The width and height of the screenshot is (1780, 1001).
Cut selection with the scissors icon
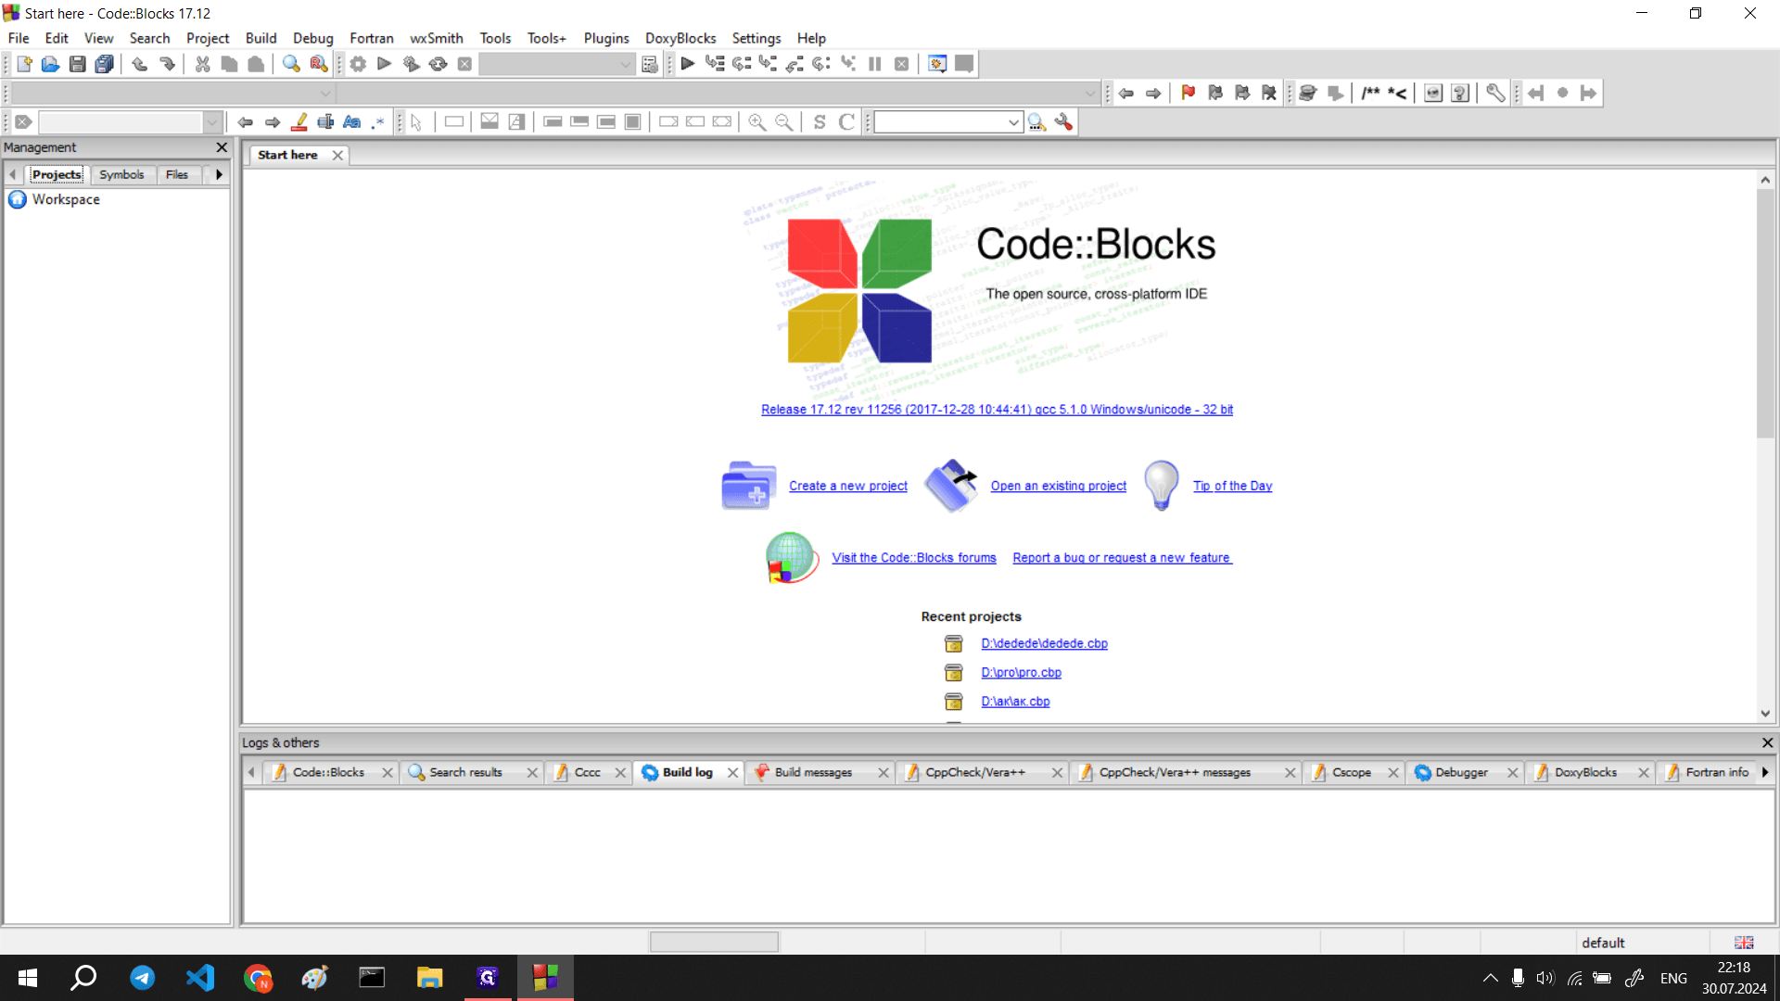click(202, 64)
